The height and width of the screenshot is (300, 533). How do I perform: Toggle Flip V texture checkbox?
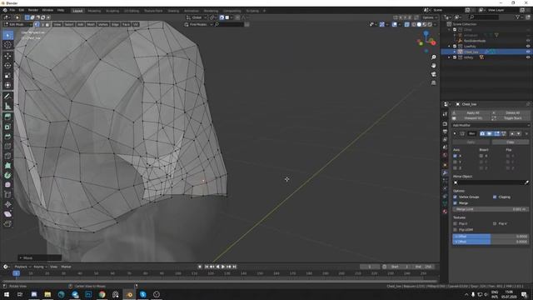495,223
